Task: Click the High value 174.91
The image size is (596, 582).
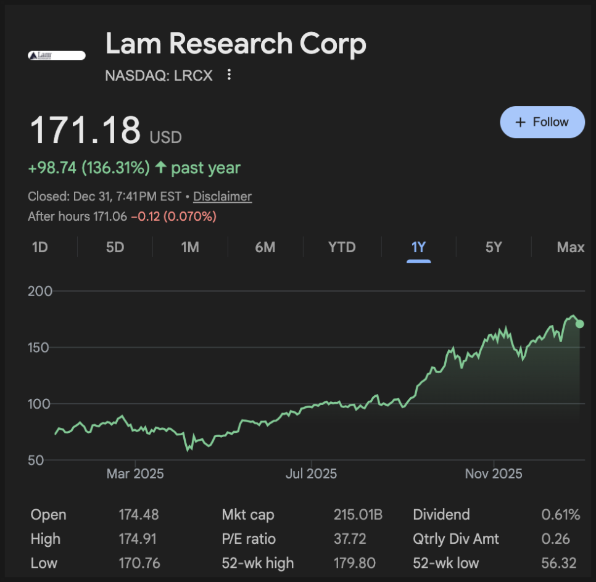Action: point(138,539)
